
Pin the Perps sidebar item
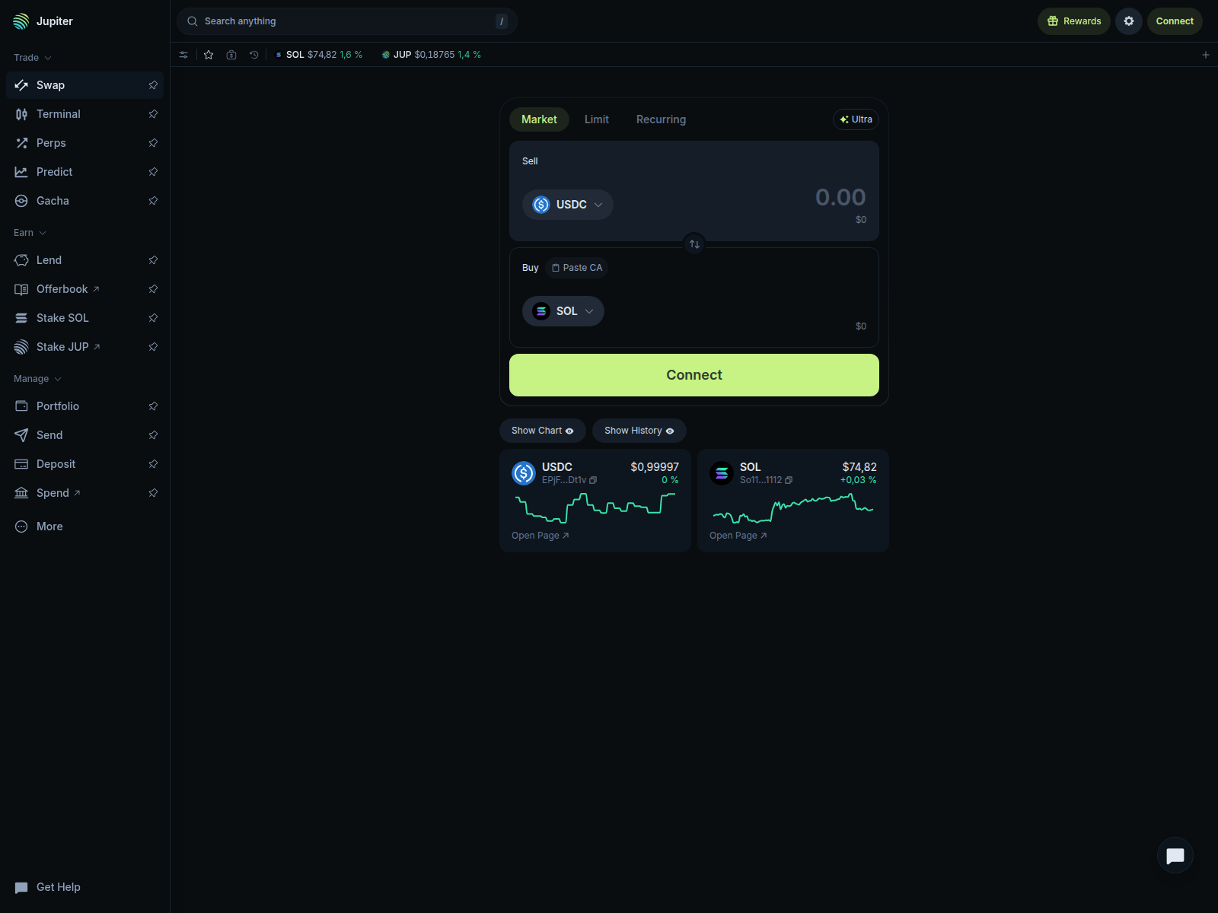tap(153, 143)
